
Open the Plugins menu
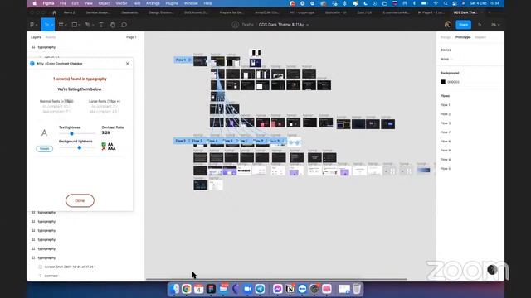point(172,3)
